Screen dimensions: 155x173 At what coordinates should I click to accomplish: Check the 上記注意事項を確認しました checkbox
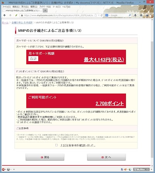pos(57,145)
